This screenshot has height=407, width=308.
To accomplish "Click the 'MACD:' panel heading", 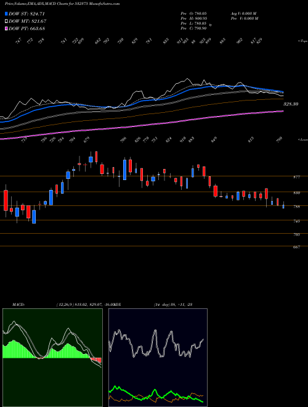I will pos(18,305).
